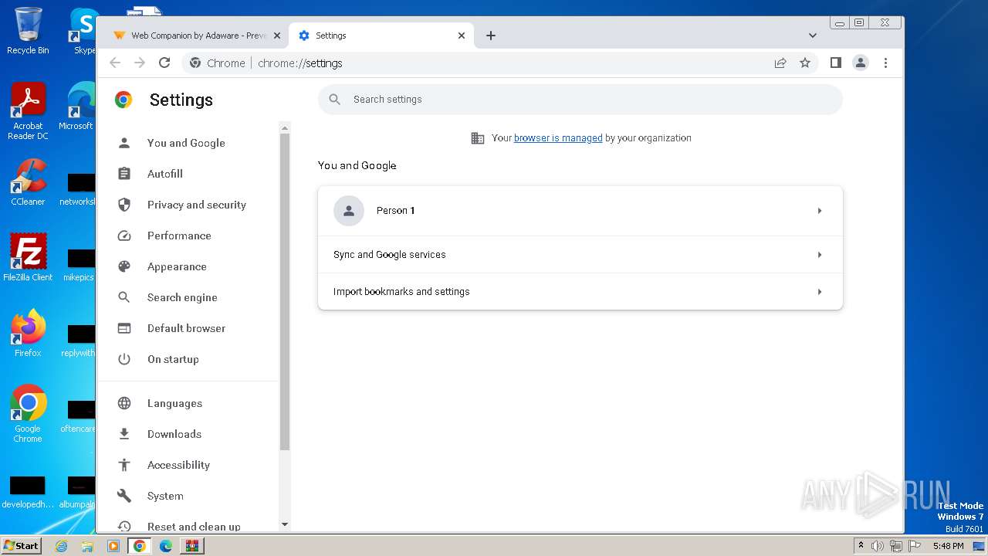Open the Downloads settings section
Screen dimensions: 988x556
(x=174, y=434)
